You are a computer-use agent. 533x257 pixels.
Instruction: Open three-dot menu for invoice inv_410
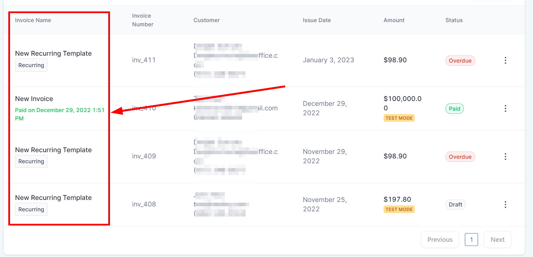(505, 109)
